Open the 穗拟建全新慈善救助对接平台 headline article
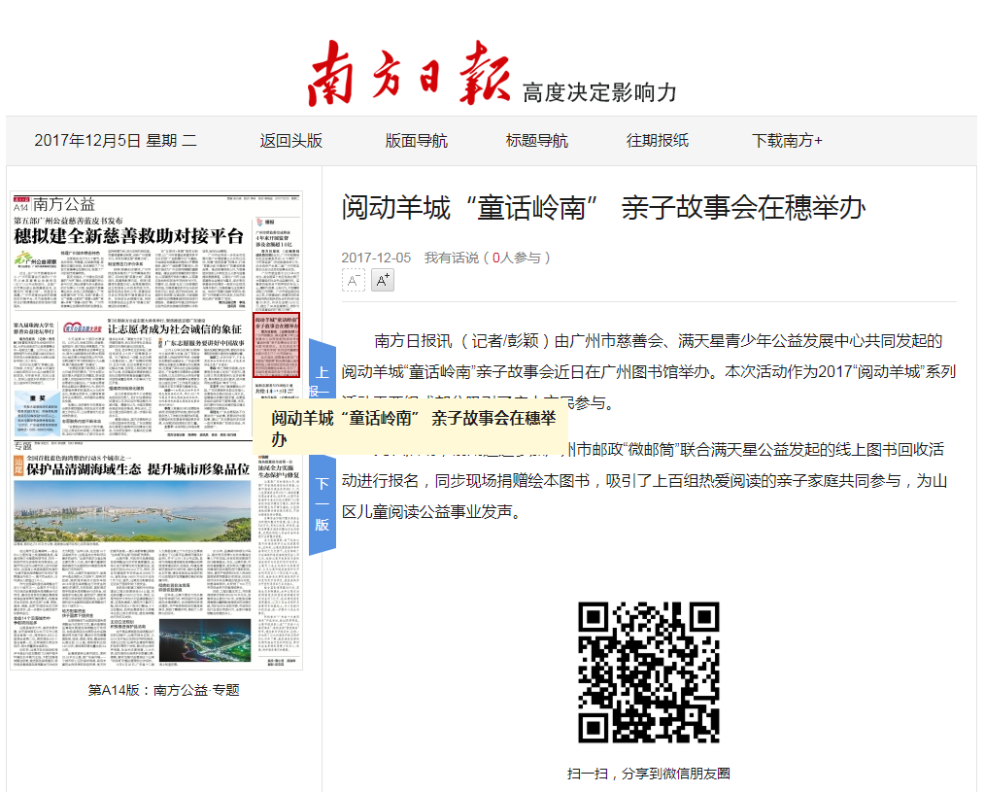 [129, 236]
